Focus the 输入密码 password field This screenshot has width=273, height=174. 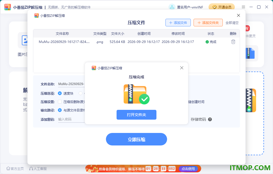(x=71, y=119)
